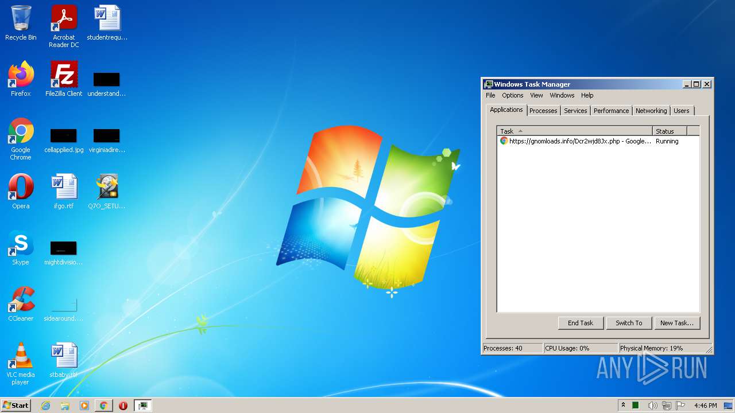
Task: Click Processes: 40 in the status bar
Action: [512, 348]
